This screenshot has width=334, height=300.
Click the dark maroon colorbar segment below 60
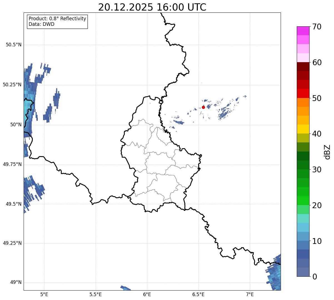[x=303, y=67]
